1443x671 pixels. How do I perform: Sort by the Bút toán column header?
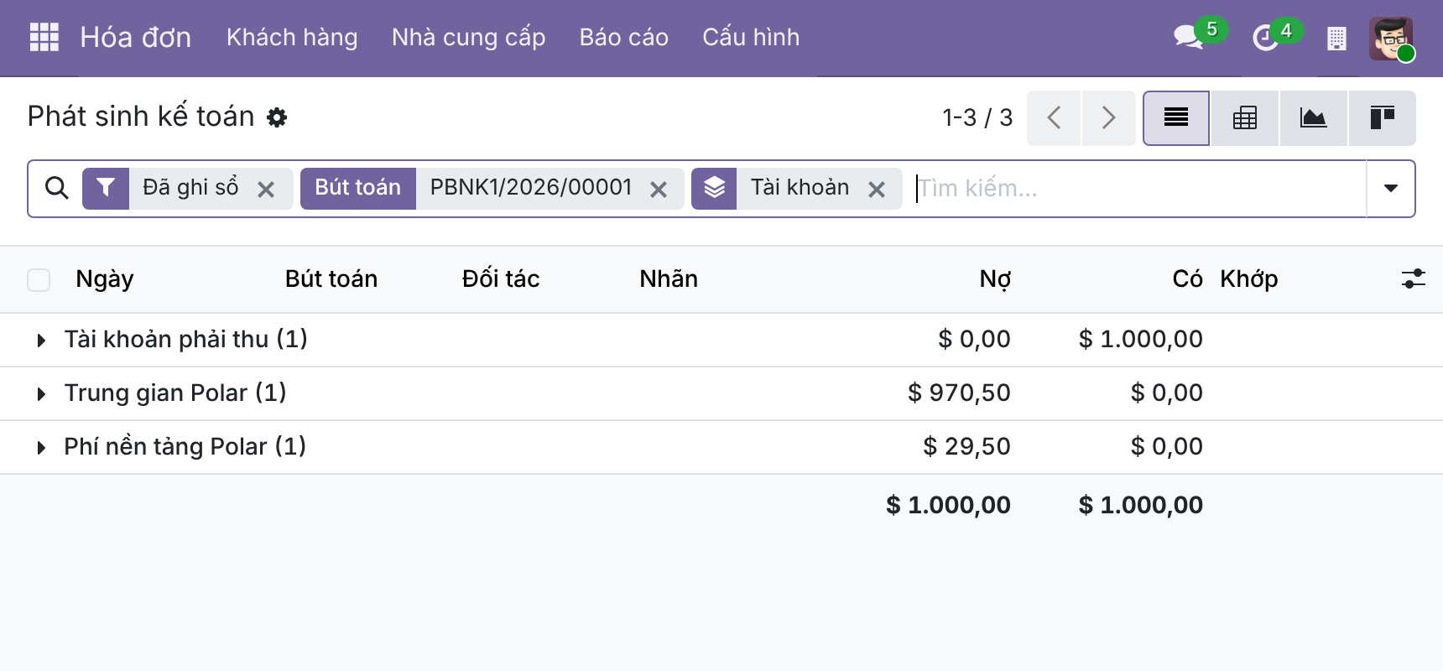coord(331,279)
